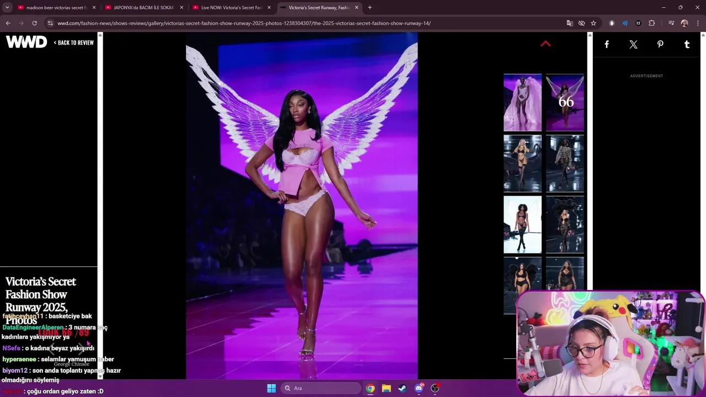Close the JAPONYA'da BACIM tab
This screenshot has height=397, width=706.
click(x=181, y=8)
